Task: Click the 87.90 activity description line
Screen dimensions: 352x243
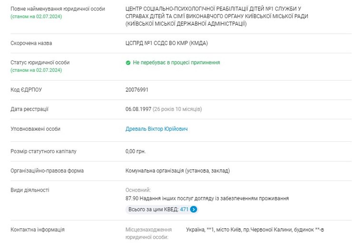Action: [207, 198]
